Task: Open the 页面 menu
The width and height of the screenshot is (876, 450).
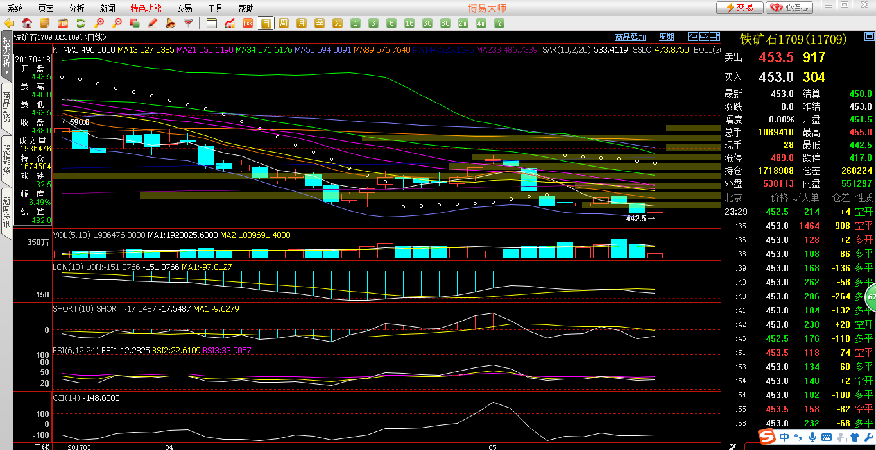Action: click(46, 8)
